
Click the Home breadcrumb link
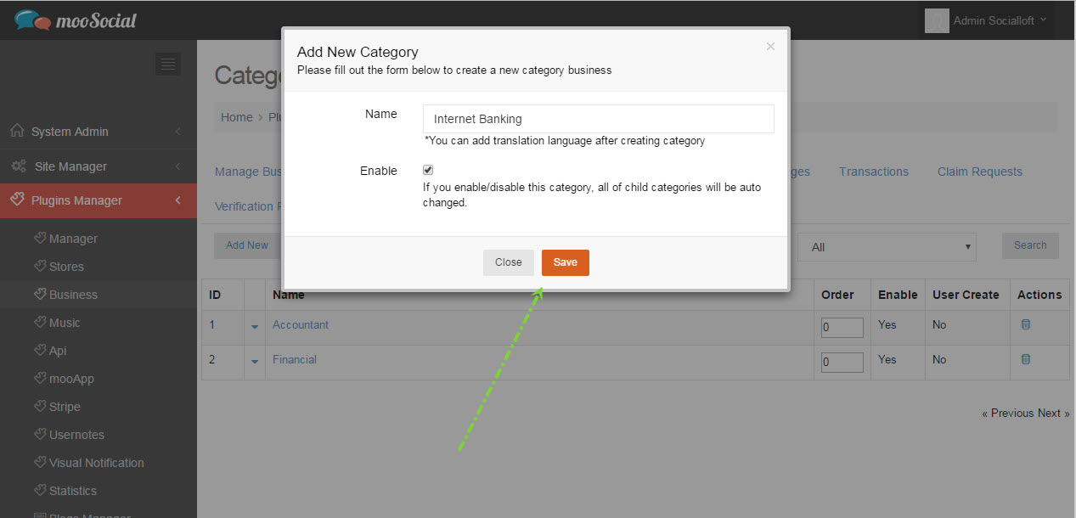(x=237, y=117)
